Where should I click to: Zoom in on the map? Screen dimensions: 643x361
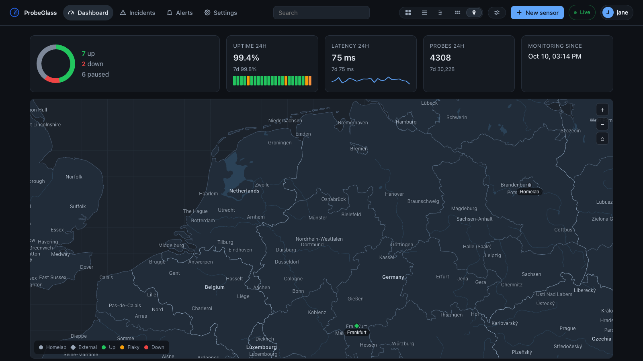(602, 110)
